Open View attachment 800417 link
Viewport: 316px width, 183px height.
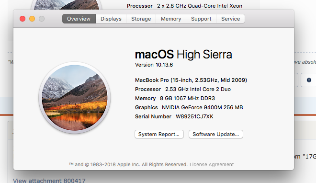coord(49,181)
